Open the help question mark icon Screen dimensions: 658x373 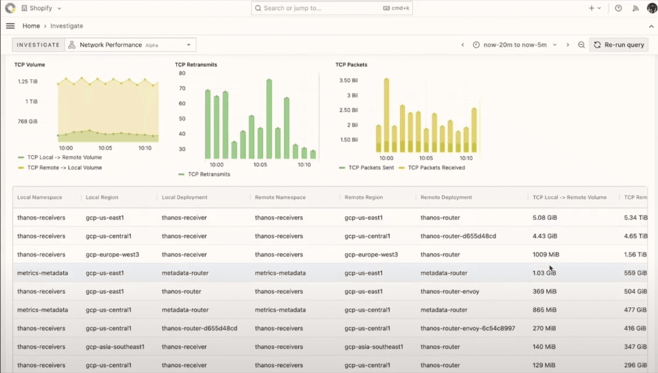(x=618, y=8)
